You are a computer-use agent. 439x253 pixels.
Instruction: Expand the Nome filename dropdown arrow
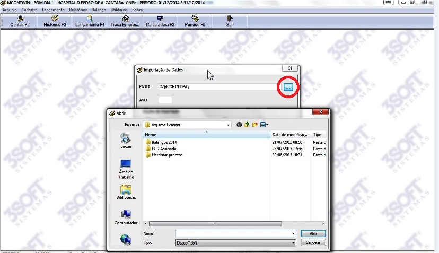293,234
